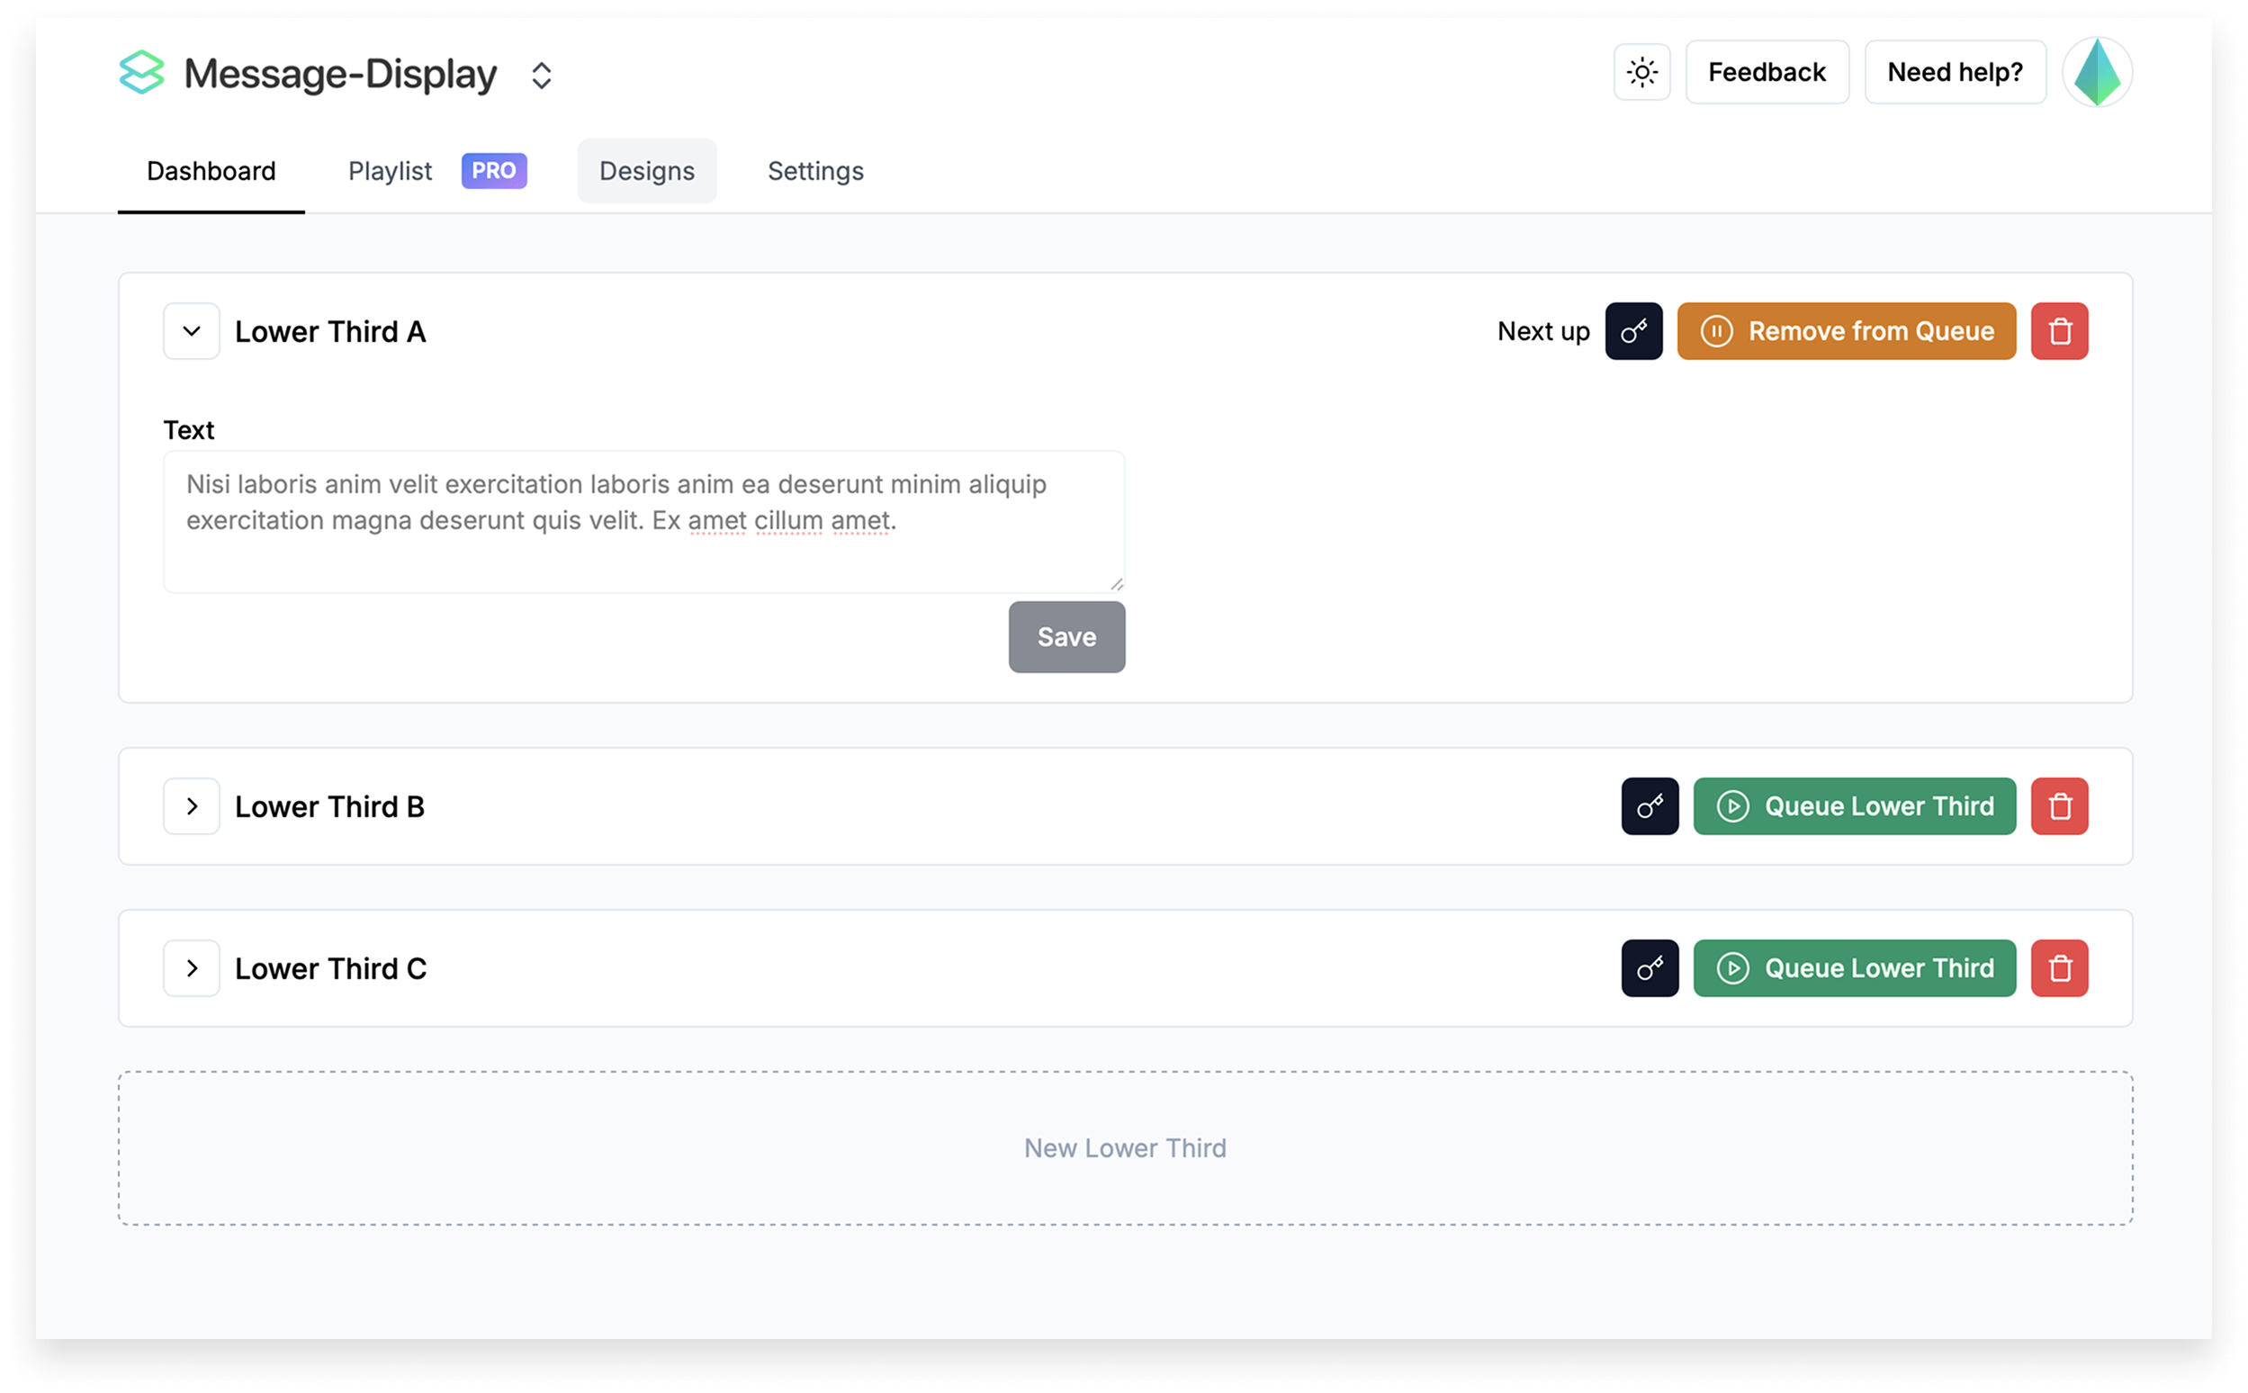Open the Designs tab
Image resolution: width=2248 pixels, height=1393 pixels.
pyautogui.click(x=647, y=170)
